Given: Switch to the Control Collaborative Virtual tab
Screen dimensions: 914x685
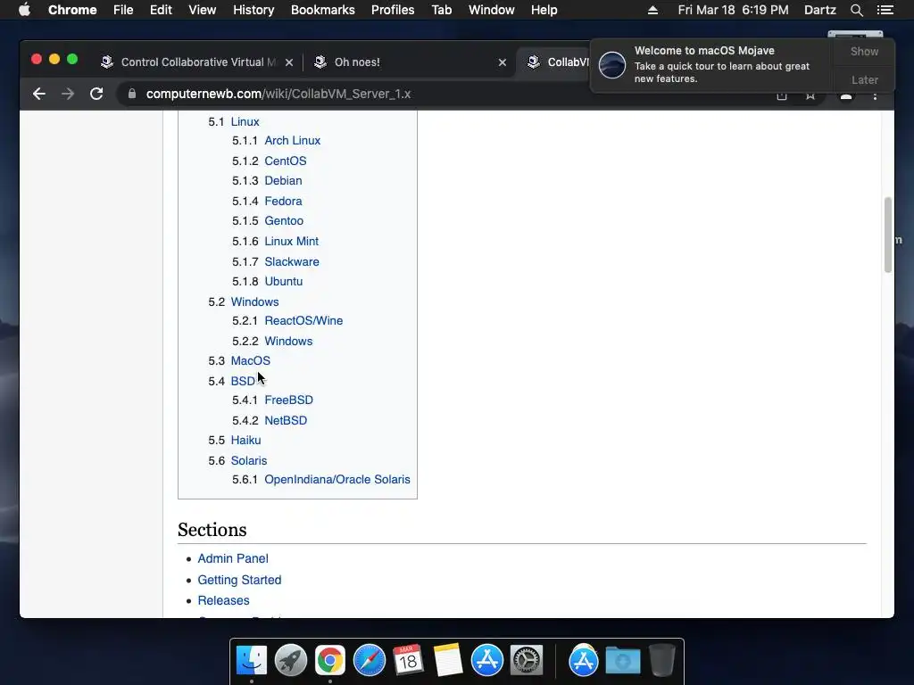Looking at the screenshot, I should pyautogui.click(x=197, y=62).
